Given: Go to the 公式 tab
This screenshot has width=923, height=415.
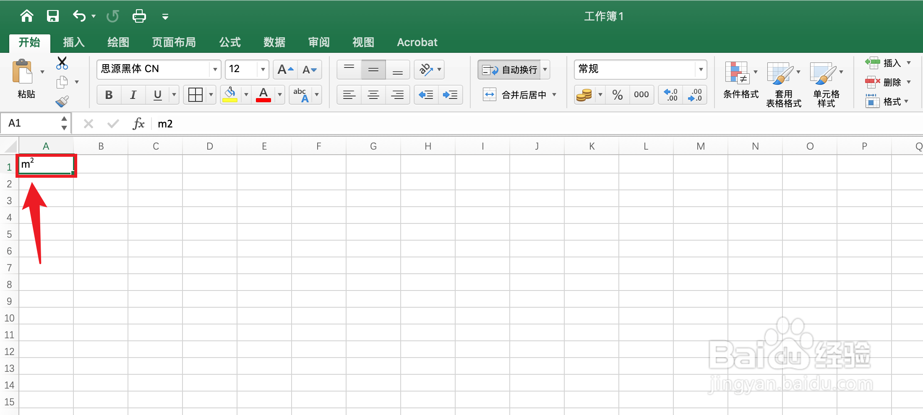Looking at the screenshot, I should pos(230,42).
